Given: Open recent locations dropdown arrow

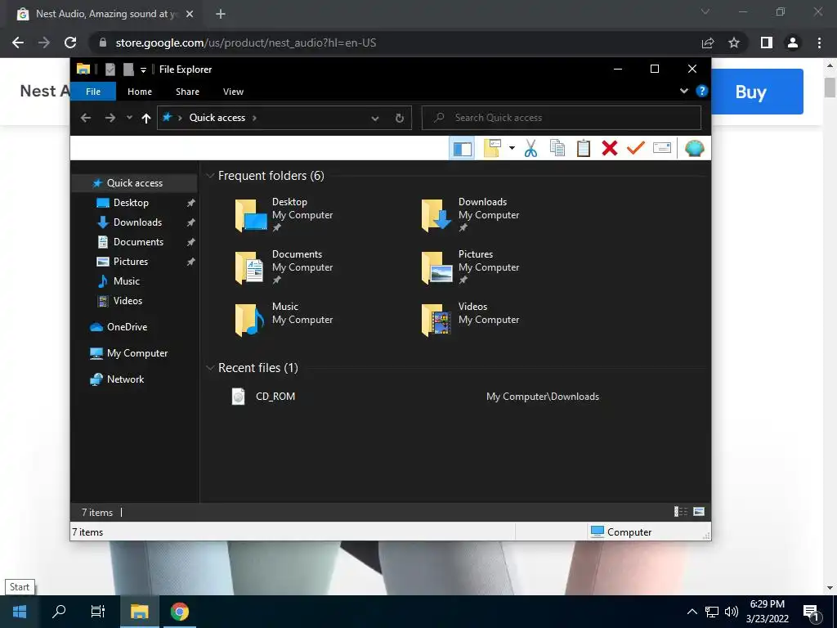Looking at the screenshot, I should (x=129, y=118).
